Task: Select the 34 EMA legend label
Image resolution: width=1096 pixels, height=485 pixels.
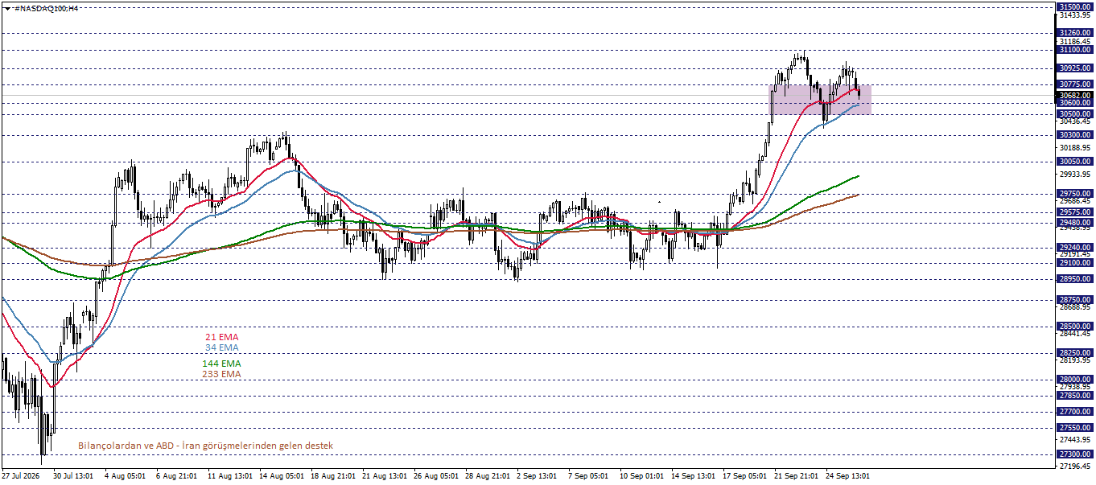Action: pyautogui.click(x=221, y=347)
